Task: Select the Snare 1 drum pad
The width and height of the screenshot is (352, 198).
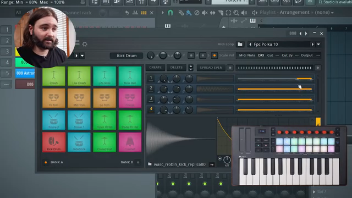Action: (x=79, y=120)
